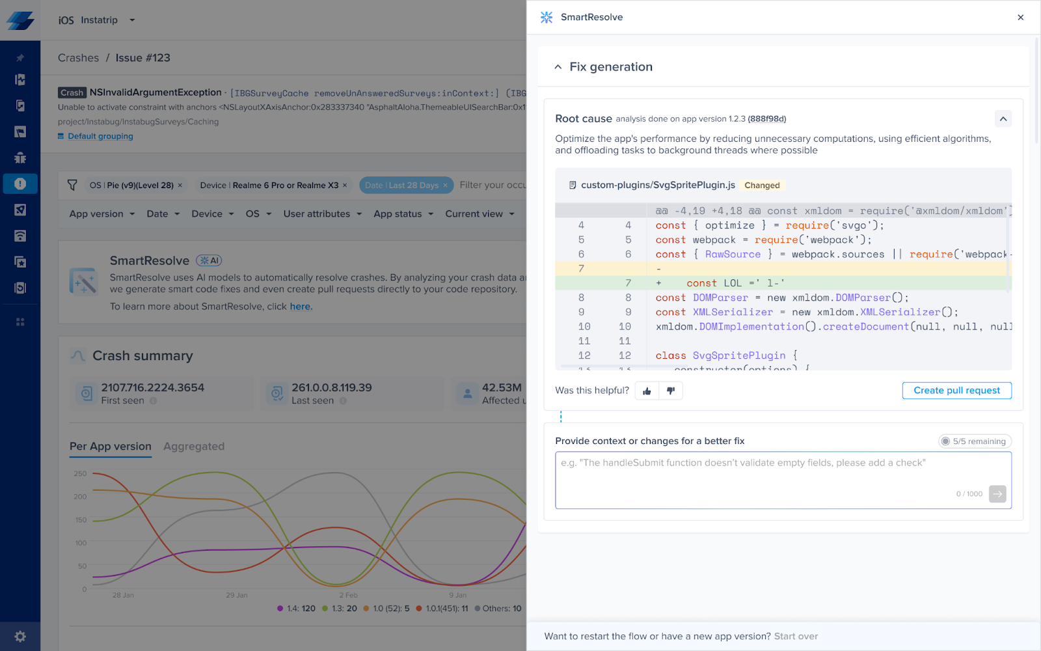Image resolution: width=1041 pixels, height=651 pixels.
Task: Open the session replay sidebar icon
Action: pyautogui.click(x=20, y=288)
